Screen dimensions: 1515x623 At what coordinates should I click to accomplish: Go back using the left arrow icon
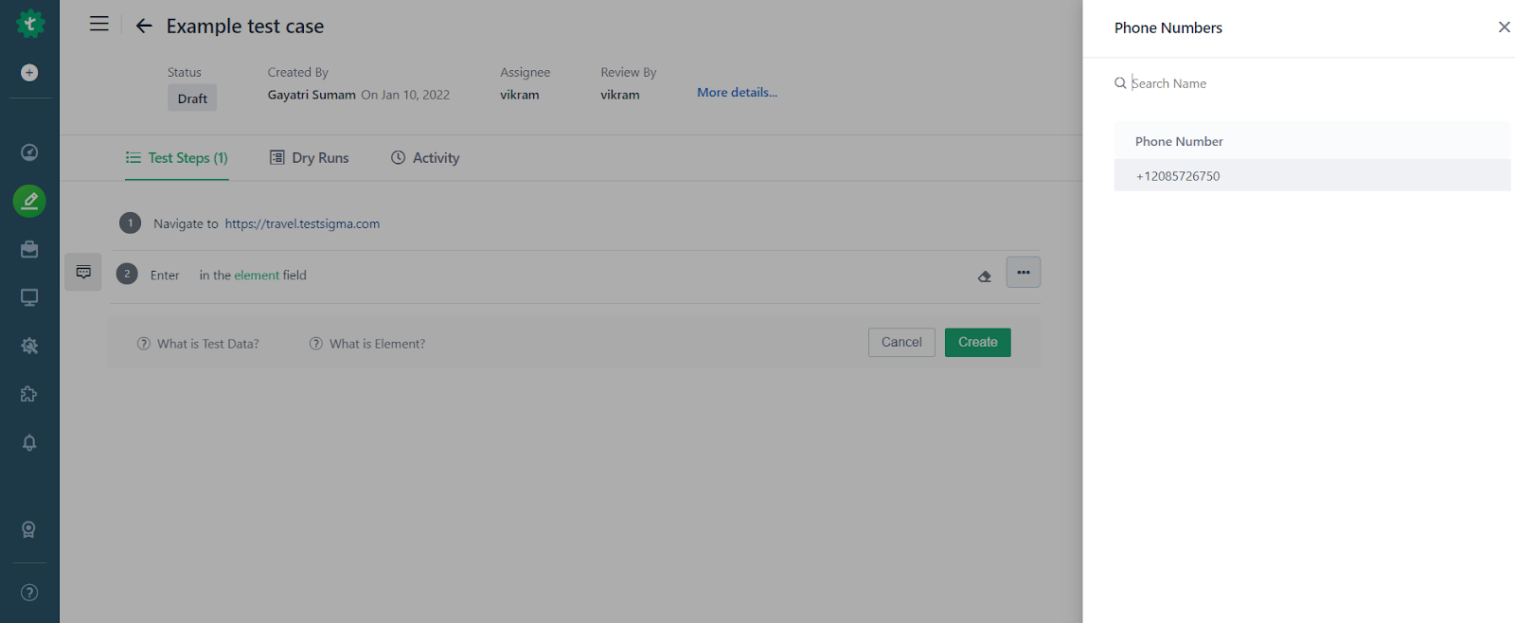[144, 26]
